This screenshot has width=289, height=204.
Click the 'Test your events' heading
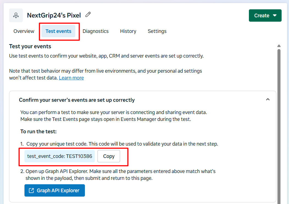30,46
